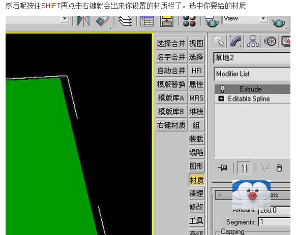Click the 自动合并 button
Image resolution: width=296 pixels, height=235 pixels.
point(171,71)
